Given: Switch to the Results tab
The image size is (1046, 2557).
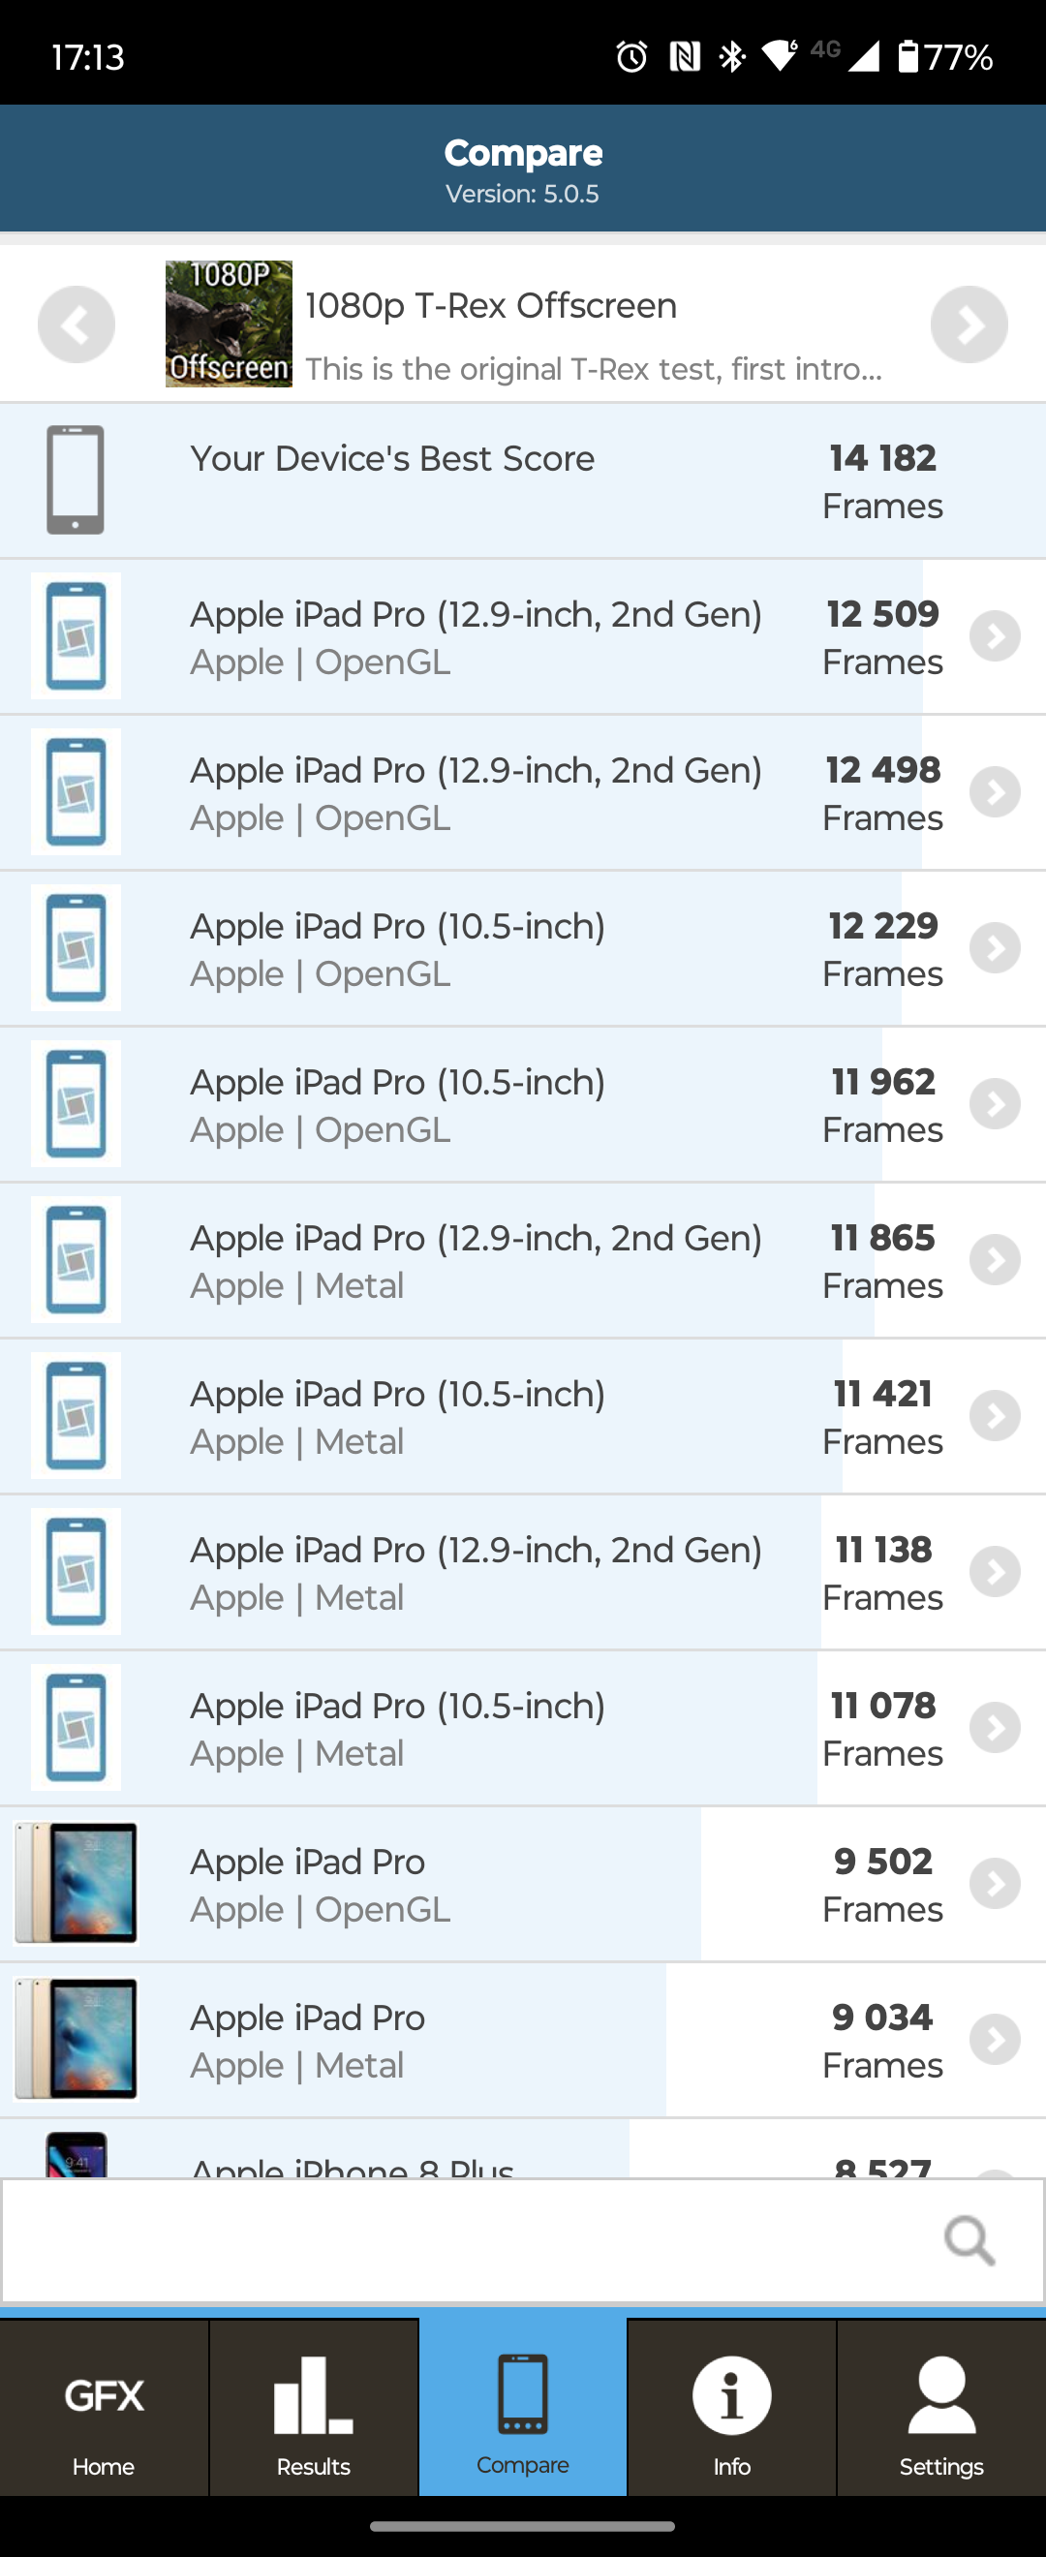Looking at the screenshot, I should [x=314, y=2410].
